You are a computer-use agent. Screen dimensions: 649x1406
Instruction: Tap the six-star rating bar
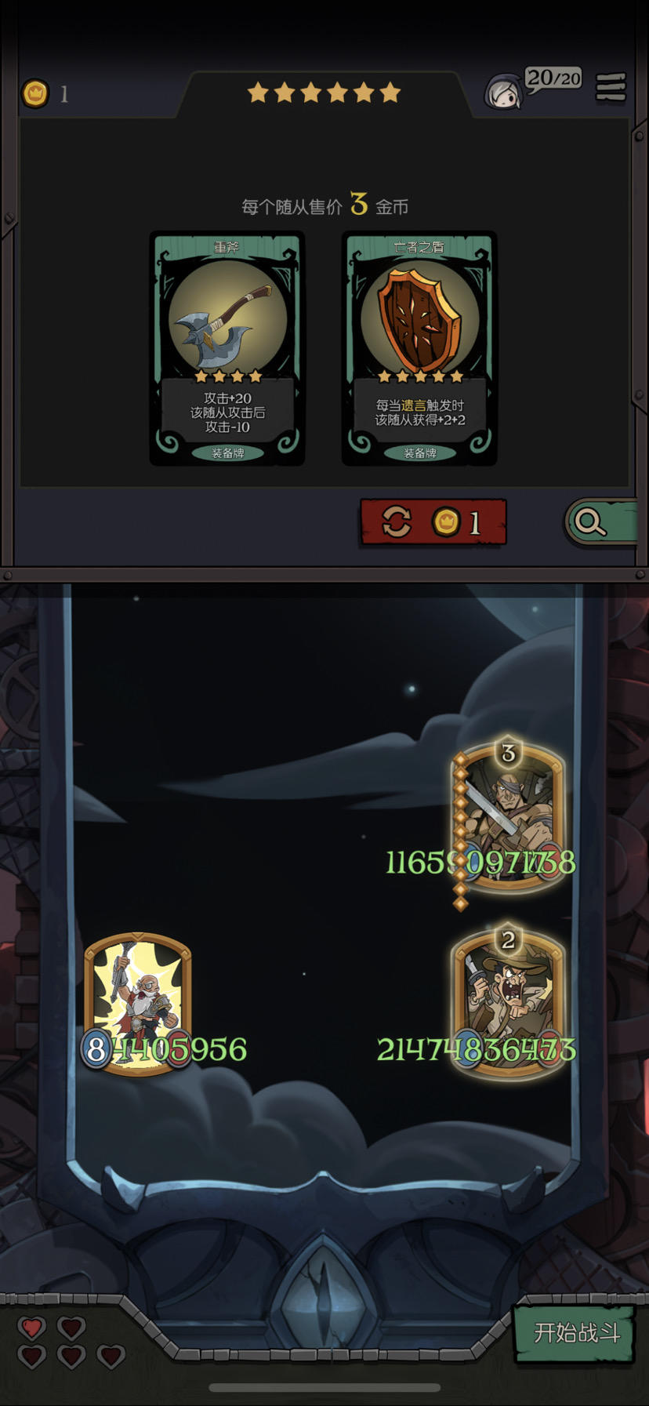(324, 93)
